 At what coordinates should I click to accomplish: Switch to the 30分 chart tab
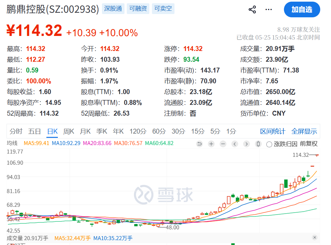coord(178,131)
